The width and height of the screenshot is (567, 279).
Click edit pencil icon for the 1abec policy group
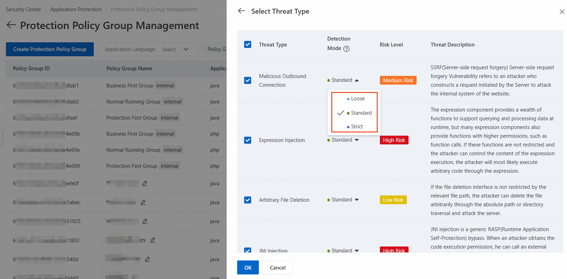pyautogui.click(x=143, y=202)
